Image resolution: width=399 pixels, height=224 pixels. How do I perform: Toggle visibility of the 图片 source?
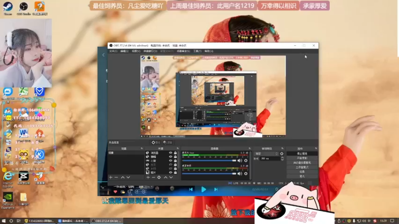pos(171,172)
